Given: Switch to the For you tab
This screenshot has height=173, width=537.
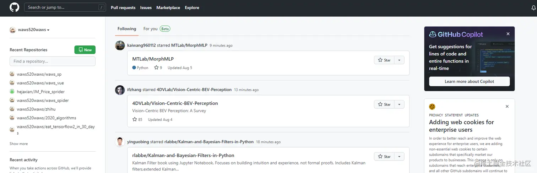Looking at the screenshot, I should (150, 29).
